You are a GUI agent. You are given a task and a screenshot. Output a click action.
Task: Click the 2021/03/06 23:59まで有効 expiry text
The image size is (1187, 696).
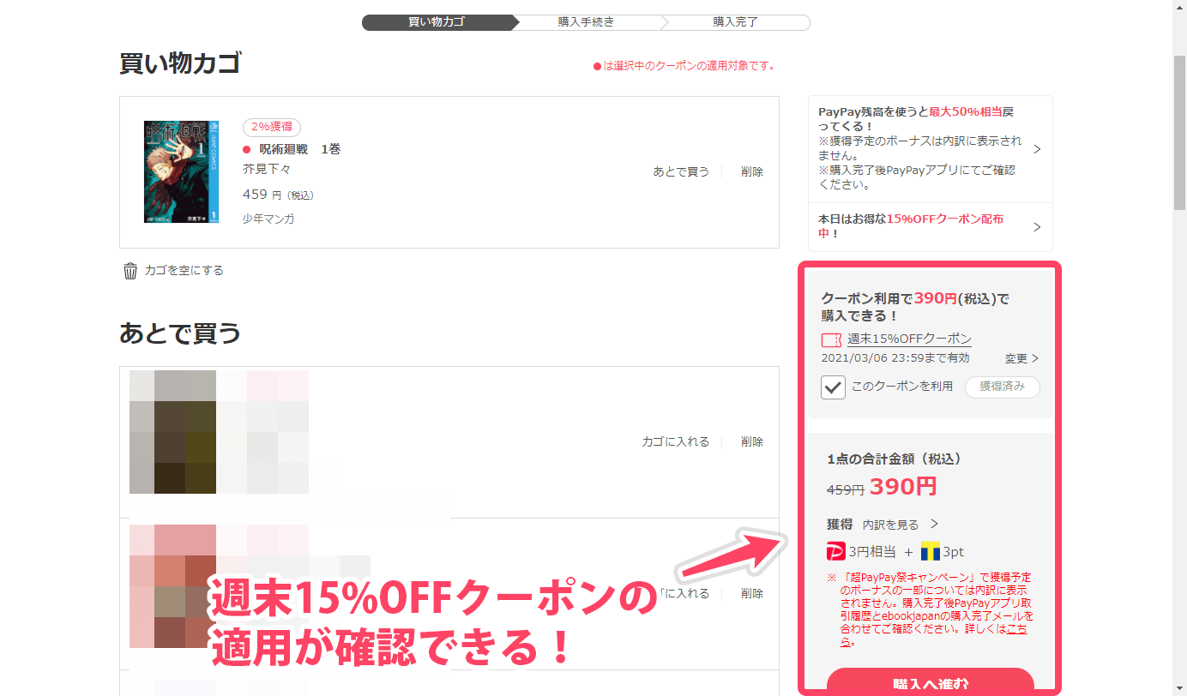pyautogui.click(x=895, y=358)
